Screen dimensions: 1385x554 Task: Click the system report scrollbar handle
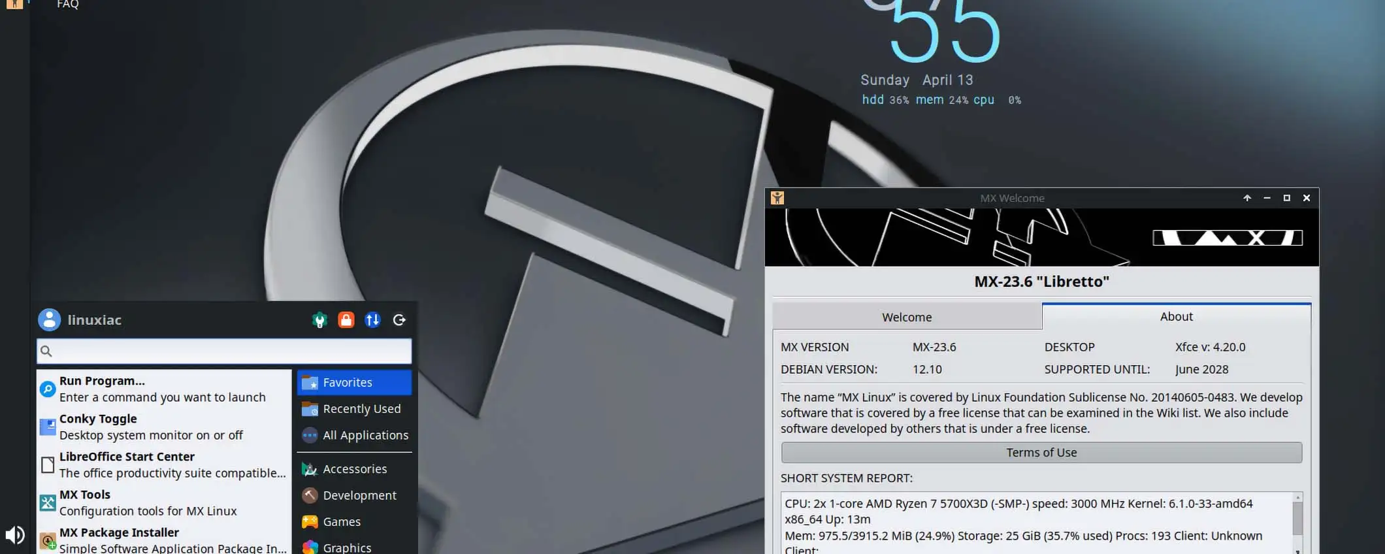click(1297, 519)
